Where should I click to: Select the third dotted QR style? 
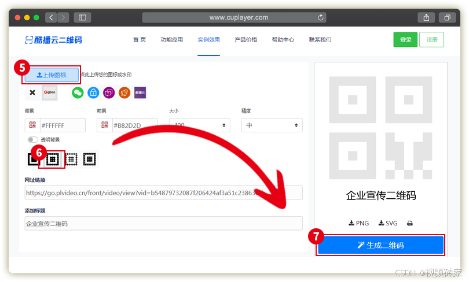pos(71,159)
